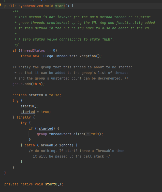Image resolution: width=162 pixels, height=192 pixels.
Task: Click the 'started = true' assignment
Action: click(36, 112)
